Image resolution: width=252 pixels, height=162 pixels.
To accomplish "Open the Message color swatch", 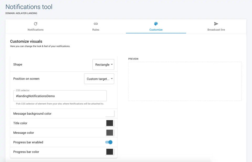I will (110, 133).
